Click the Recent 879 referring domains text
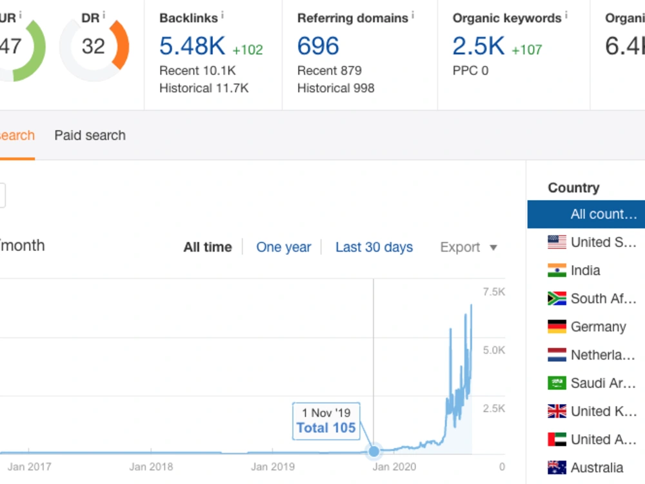Viewport: 645px width, 484px height. tap(330, 71)
